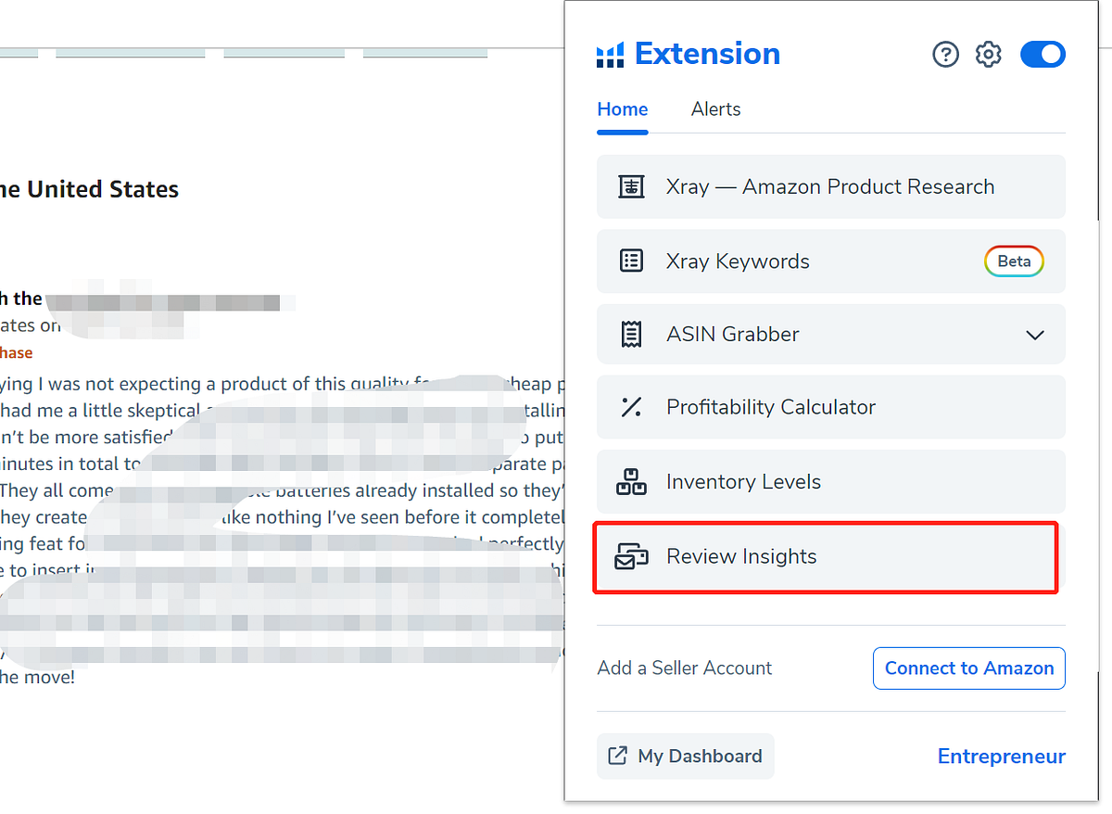Viewport: 1112px width, 814px height.
Task: Open Xray — Amazon Product Research
Action: coord(829,186)
